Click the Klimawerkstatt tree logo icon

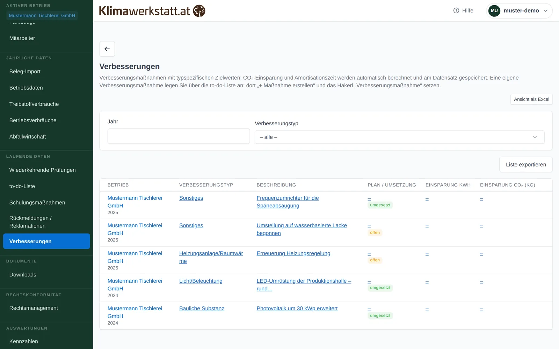point(199,11)
